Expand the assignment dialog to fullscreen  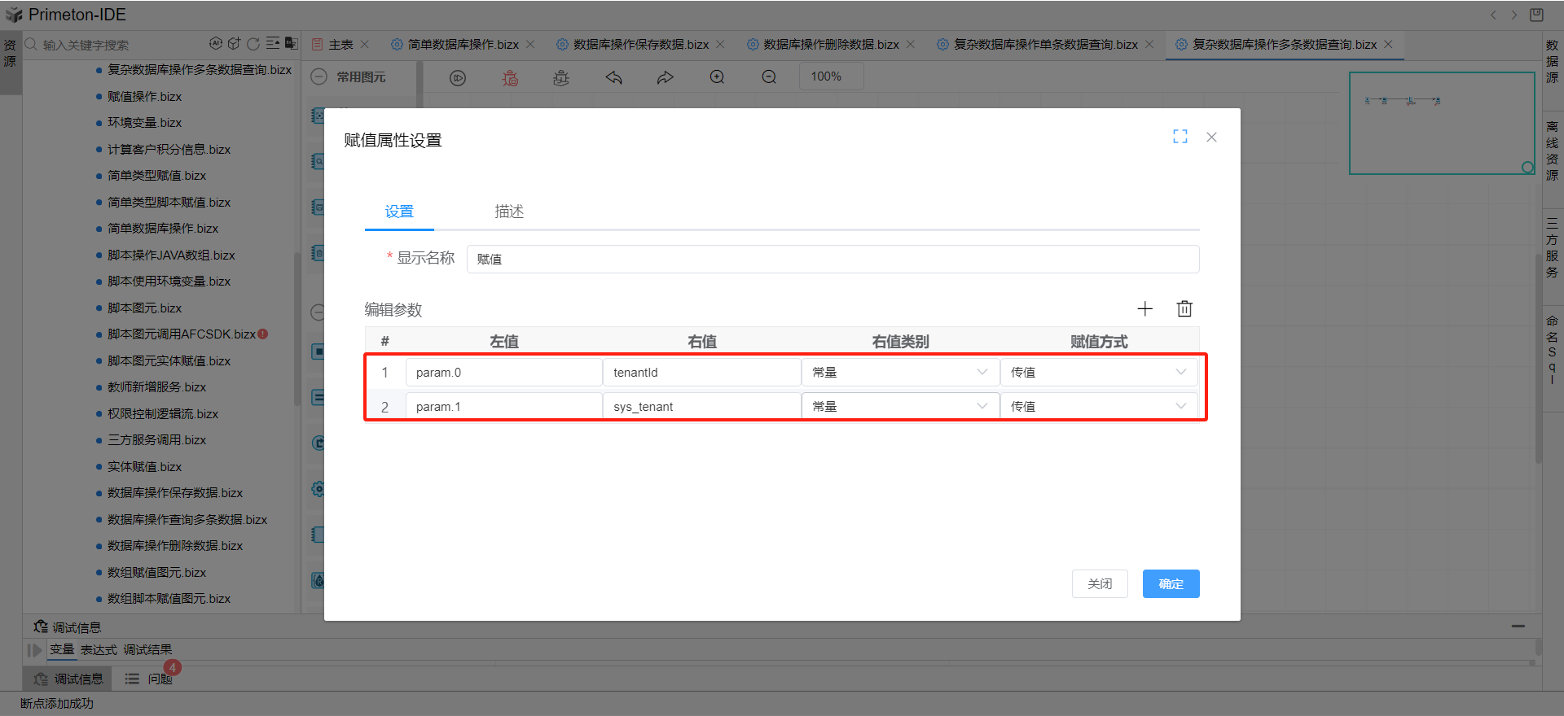pos(1180,137)
